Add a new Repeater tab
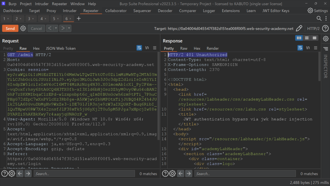This screenshot has width=330, height=186. click(x=79, y=18)
